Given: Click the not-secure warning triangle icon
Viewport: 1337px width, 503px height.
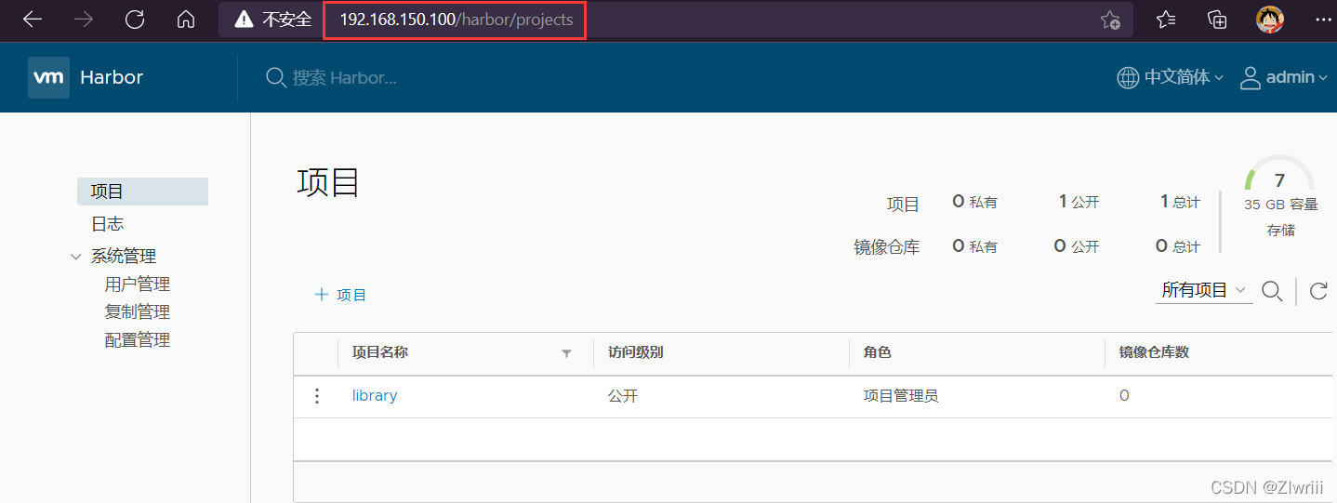Looking at the screenshot, I should pos(244,20).
